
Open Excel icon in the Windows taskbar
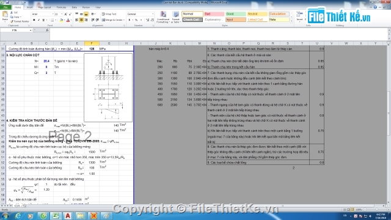tap(56, 216)
